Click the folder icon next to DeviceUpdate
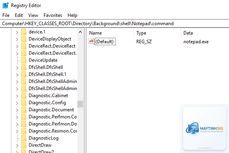Viewport: 229px width, 153px height. click(x=24, y=60)
